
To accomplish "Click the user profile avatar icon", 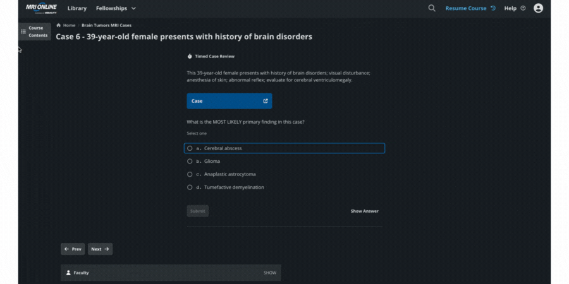I will 538,8.
